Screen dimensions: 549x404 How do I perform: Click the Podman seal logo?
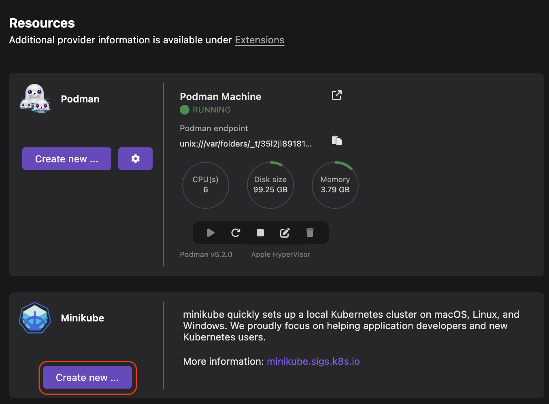point(35,98)
